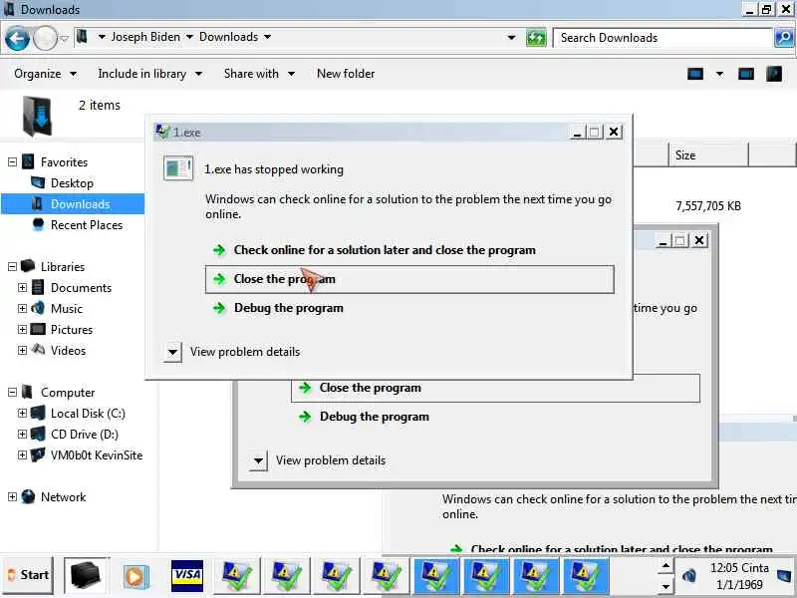Refresh the Downloads folder

click(x=536, y=38)
